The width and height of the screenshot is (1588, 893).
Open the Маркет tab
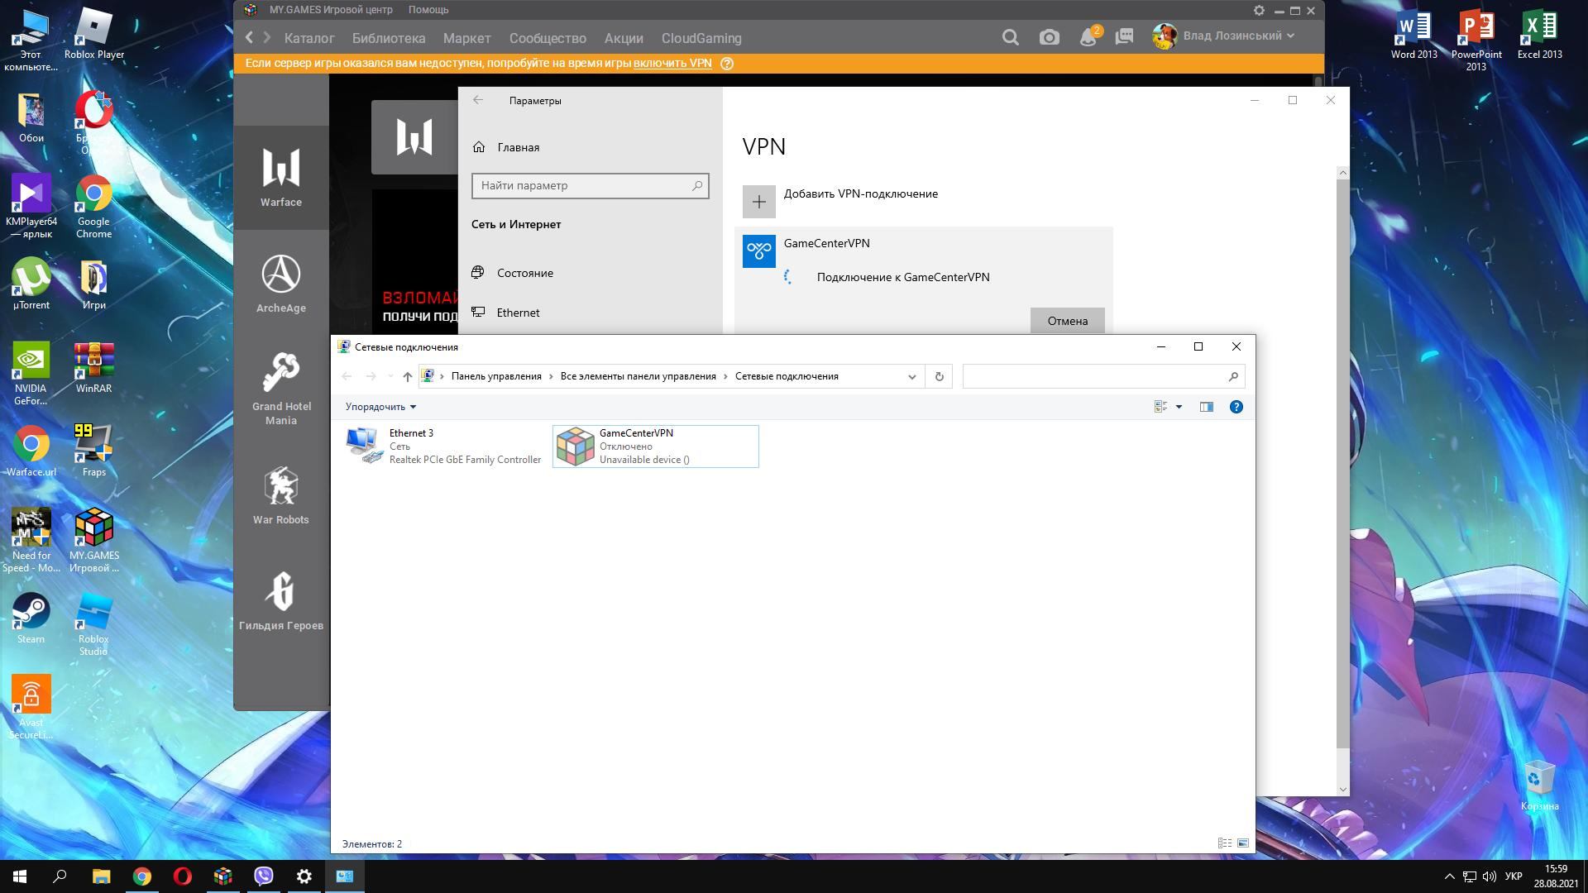pos(466,38)
